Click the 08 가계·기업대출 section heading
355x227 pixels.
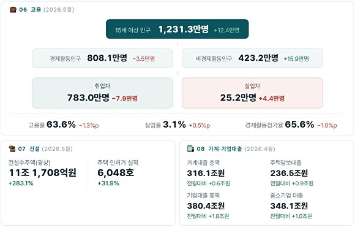pos(219,149)
